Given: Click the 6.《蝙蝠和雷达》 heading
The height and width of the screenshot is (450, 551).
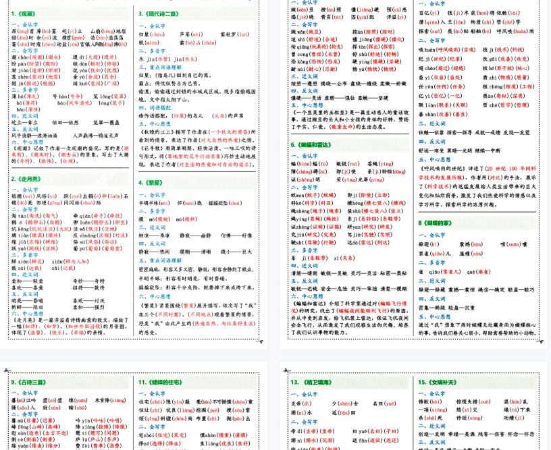Looking at the screenshot, I should point(311,145).
